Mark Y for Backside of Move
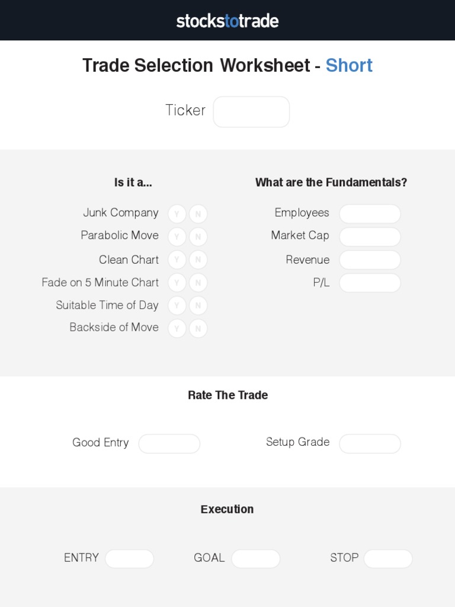 click(x=177, y=328)
